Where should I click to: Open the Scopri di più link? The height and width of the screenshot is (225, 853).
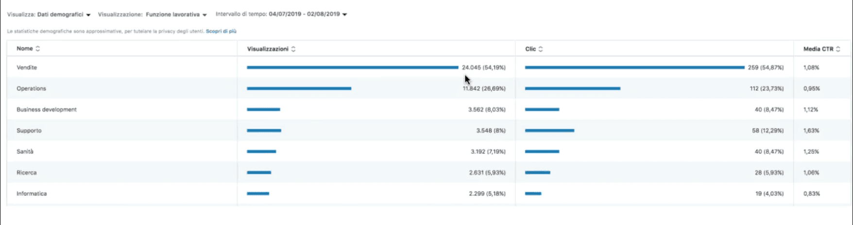(x=221, y=31)
